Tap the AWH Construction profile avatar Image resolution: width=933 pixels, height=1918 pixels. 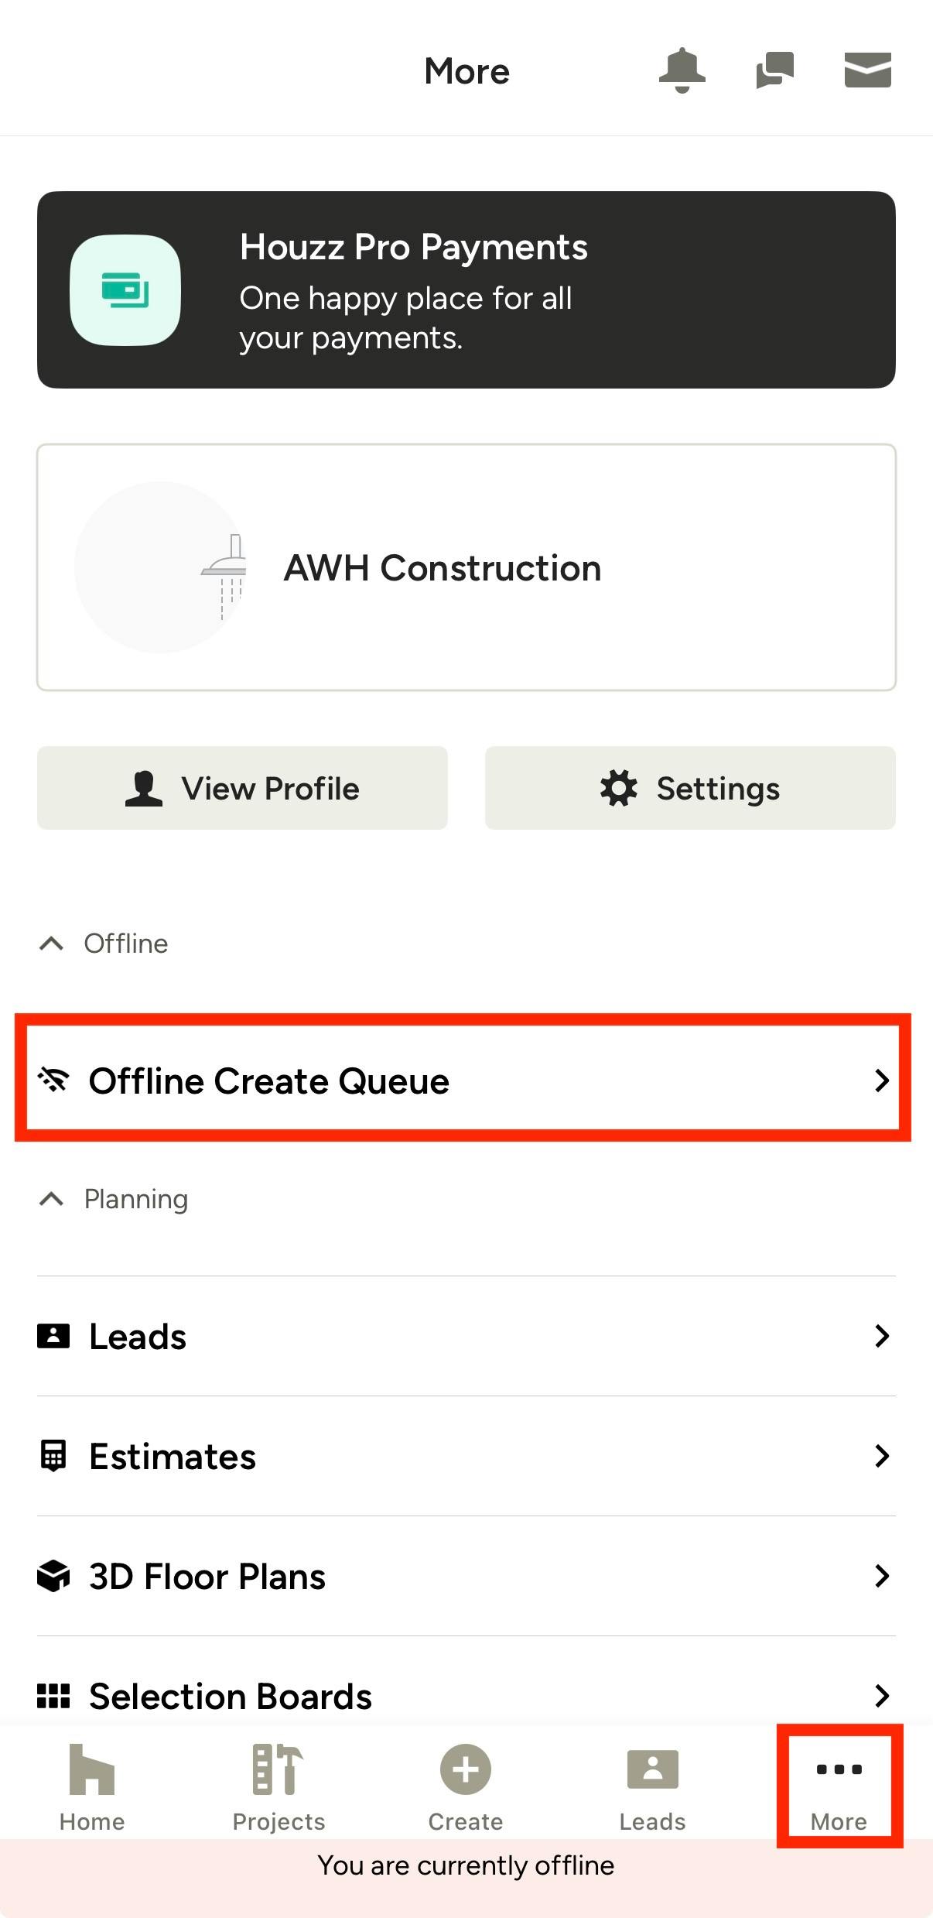[161, 567]
